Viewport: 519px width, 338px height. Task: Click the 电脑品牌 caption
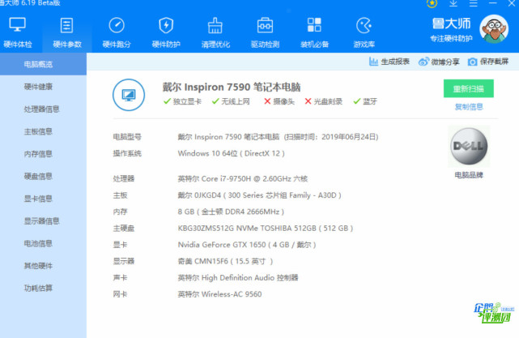[x=469, y=175]
